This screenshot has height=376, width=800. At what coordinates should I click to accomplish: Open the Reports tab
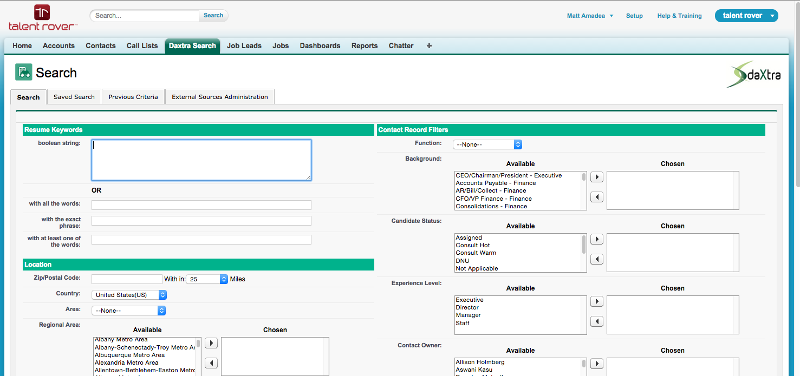[365, 46]
